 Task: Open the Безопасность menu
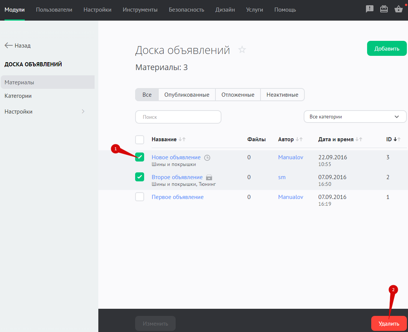pos(186,10)
